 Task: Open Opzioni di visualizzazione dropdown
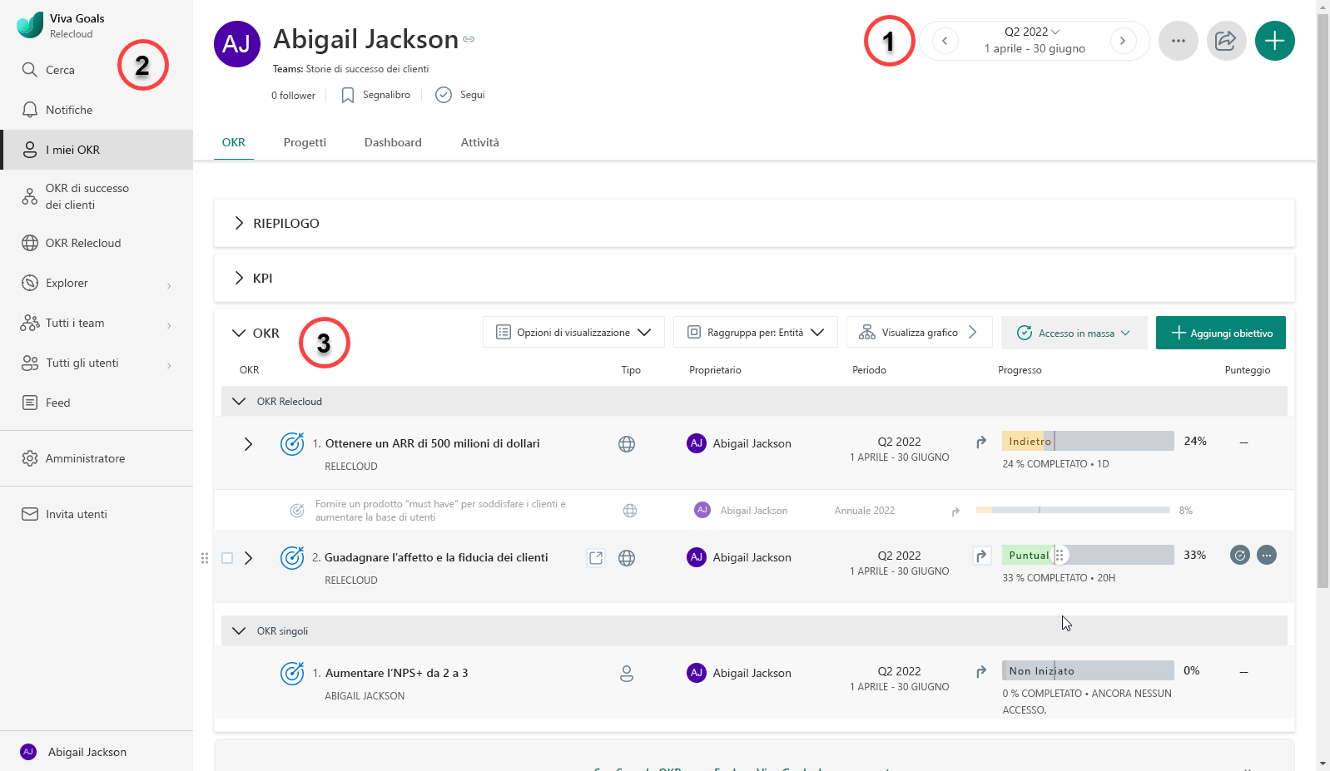573,332
